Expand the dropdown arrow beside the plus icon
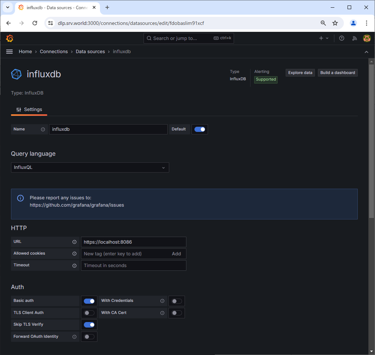 327,38
